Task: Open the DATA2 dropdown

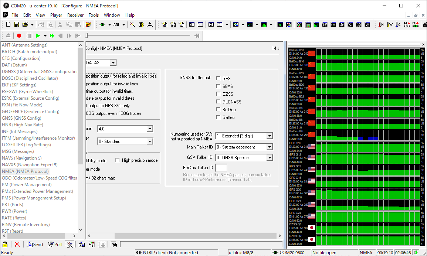Action: coord(113,62)
